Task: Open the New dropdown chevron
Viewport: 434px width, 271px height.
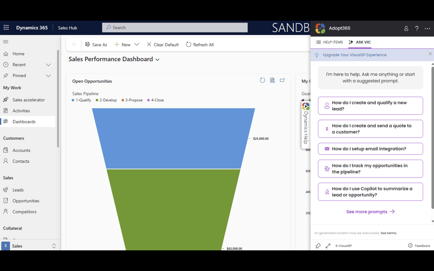Action: point(137,44)
